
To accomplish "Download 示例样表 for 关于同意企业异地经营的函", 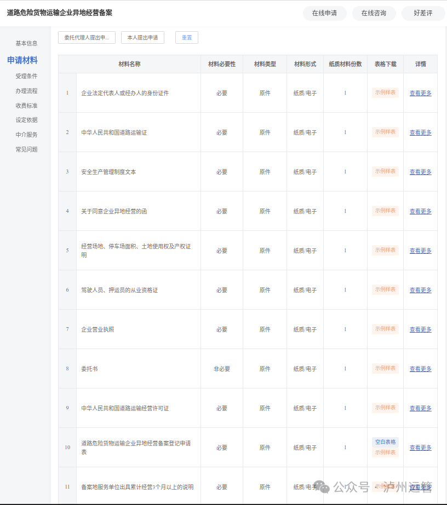I will [385, 210].
